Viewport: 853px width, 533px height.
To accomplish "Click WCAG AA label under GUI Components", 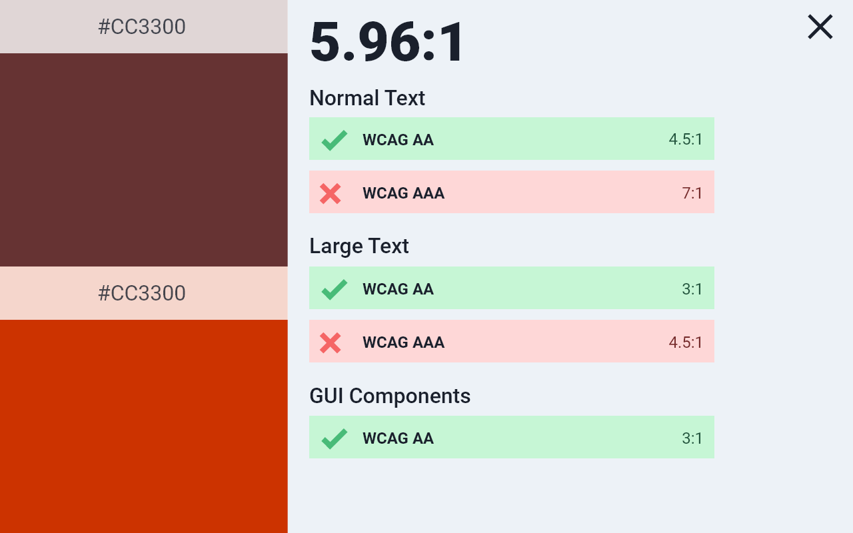I will click(x=398, y=438).
